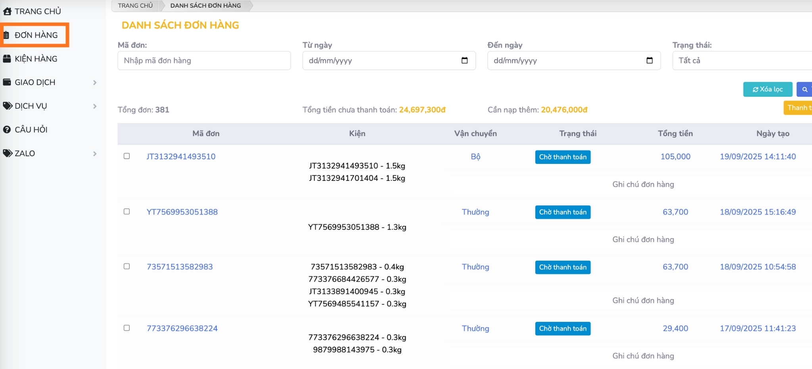Check the box for order 773376296638224
Screen dimensions: 812x369
click(x=127, y=328)
